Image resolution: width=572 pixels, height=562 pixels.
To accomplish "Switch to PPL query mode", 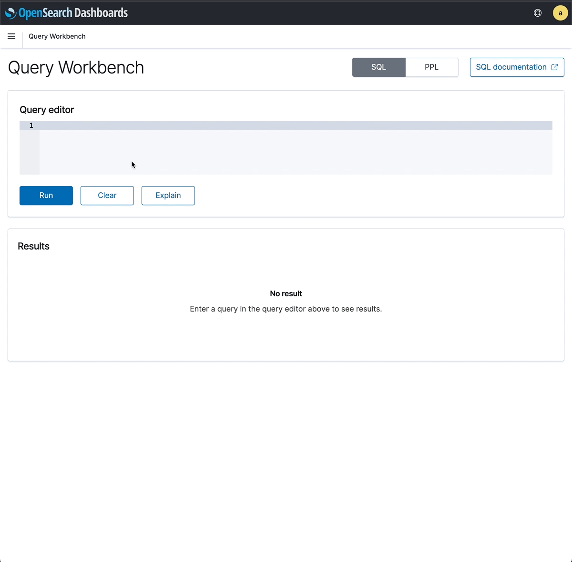I will [x=432, y=67].
